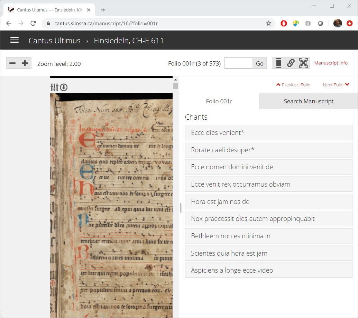Click the Cantus Ultimus home breadcrumb

point(54,41)
